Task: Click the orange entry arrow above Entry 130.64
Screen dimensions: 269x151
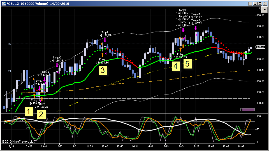Action: pos(103,55)
